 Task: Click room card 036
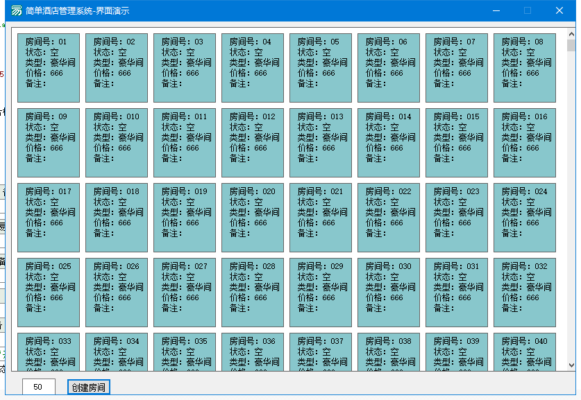(253, 352)
